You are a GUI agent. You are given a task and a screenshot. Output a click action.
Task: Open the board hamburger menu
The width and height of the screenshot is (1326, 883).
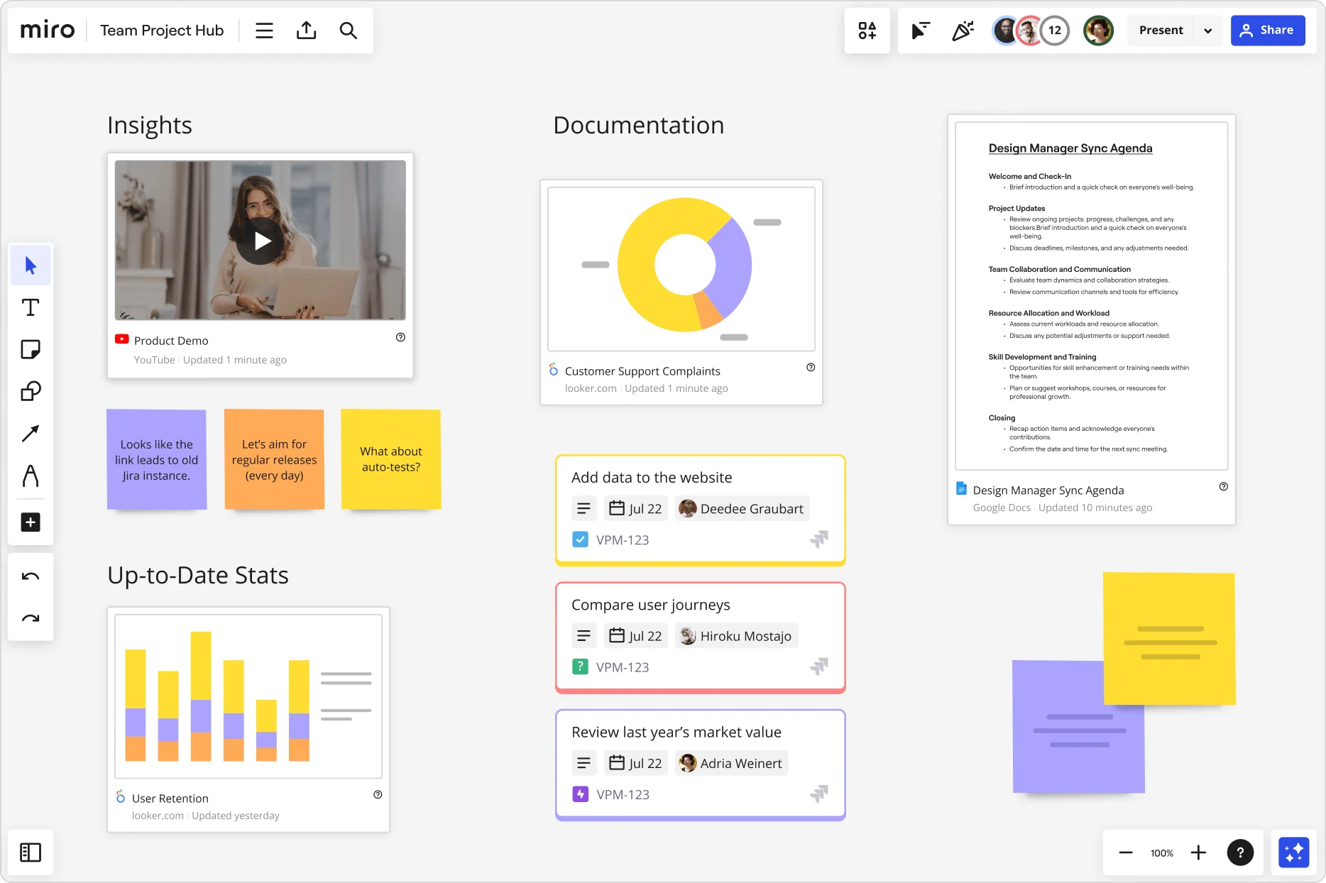264,30
